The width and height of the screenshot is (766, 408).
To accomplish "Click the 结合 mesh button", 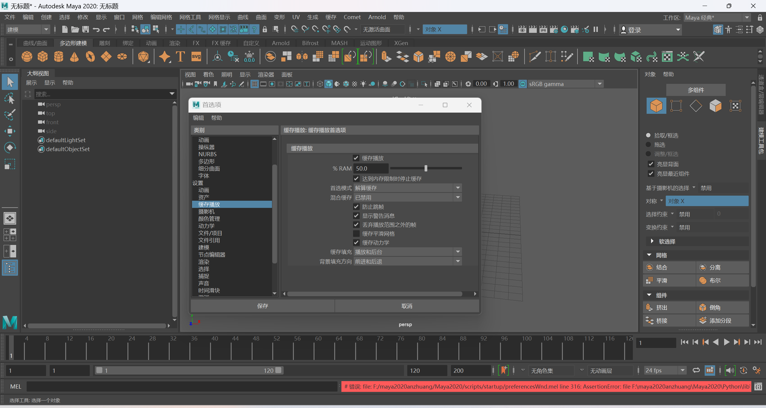I will (669, 267).
